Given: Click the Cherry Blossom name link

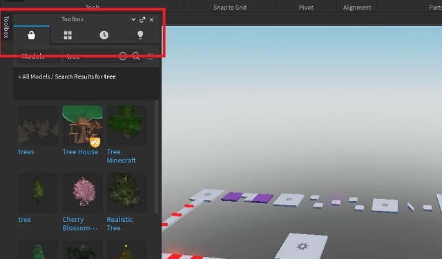Looking at the screenshot, I should click(80, 224).
